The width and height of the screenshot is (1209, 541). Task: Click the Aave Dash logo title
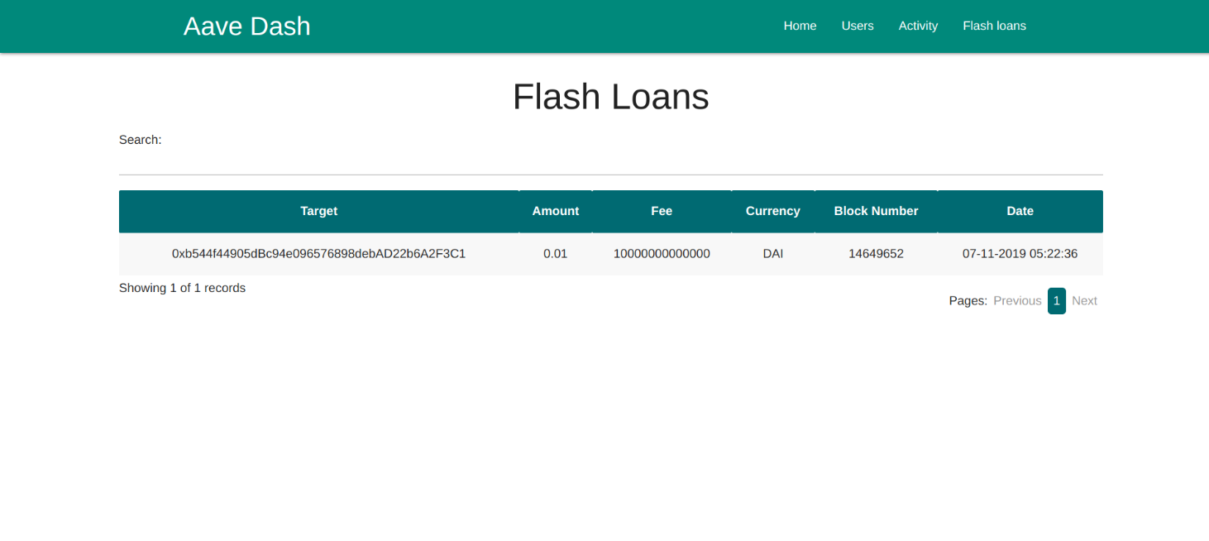coord(246,26)
